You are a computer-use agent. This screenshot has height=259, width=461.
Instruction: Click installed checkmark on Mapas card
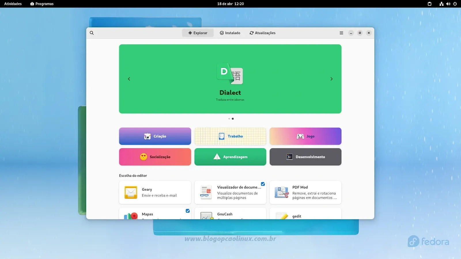pyautogui.click(x=188, y=211)
